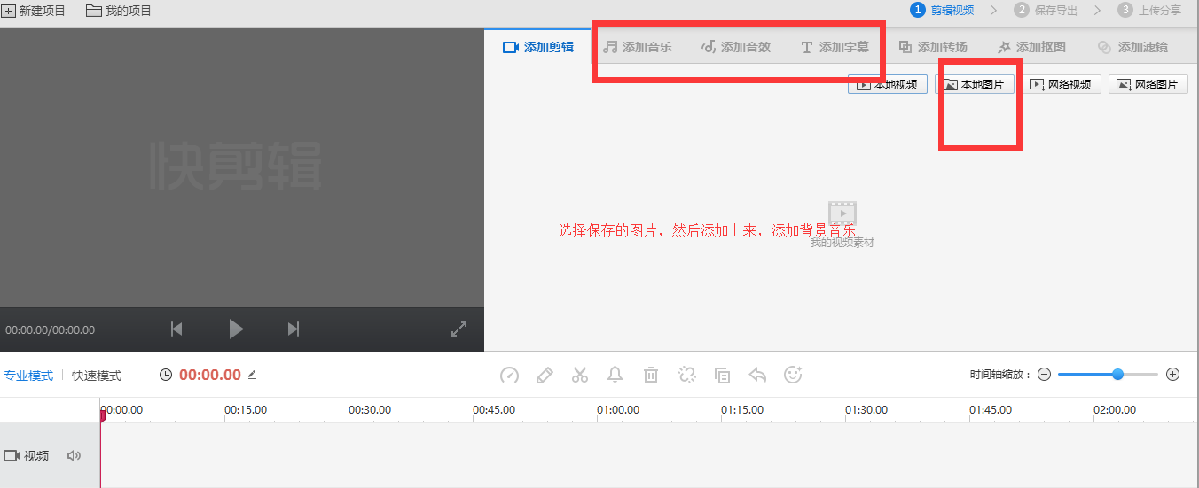Click the undo arrow icon
Screen dimensions: 1199x488
pos(757,375)
